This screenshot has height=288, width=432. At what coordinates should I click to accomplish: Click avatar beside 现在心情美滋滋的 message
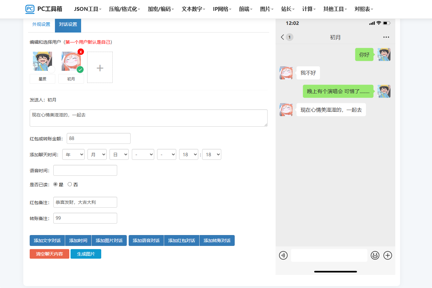click(x=286, y=110)
